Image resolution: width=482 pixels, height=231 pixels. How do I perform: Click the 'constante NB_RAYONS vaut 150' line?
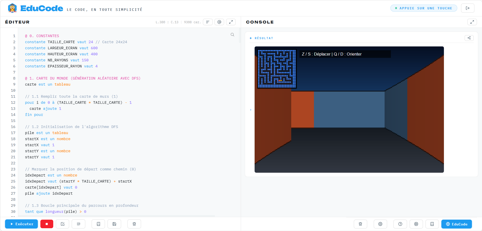coord(57,60)
